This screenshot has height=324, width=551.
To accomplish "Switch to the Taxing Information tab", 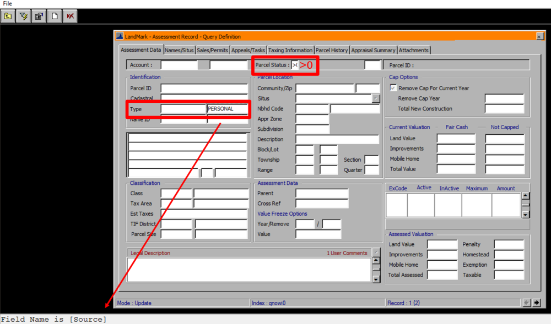I will pyautogui.click(x=290, y=50).
